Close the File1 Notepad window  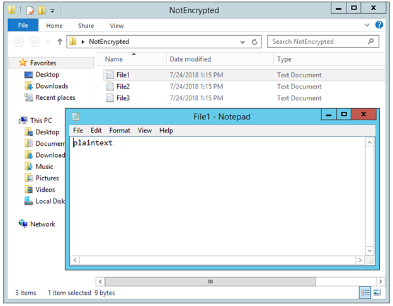[x=363, y=114]
